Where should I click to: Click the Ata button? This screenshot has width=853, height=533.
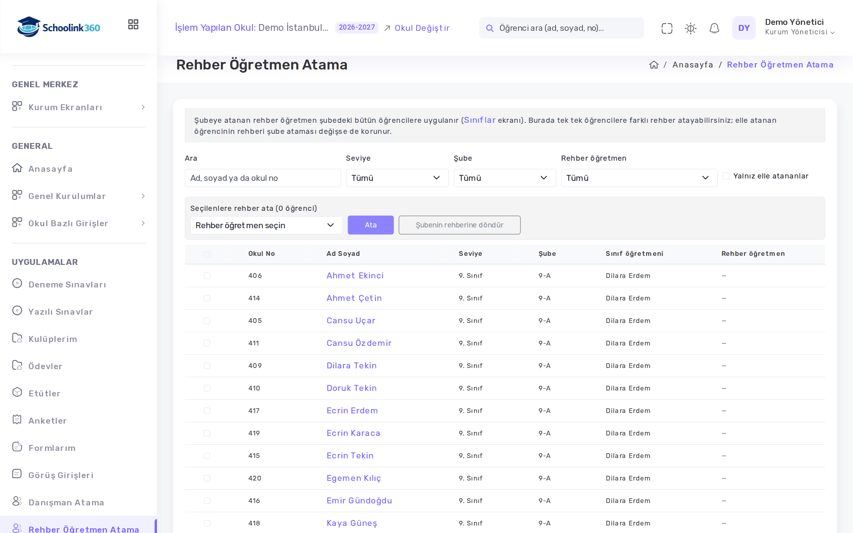pyautogui.click(x=370, y=225)
